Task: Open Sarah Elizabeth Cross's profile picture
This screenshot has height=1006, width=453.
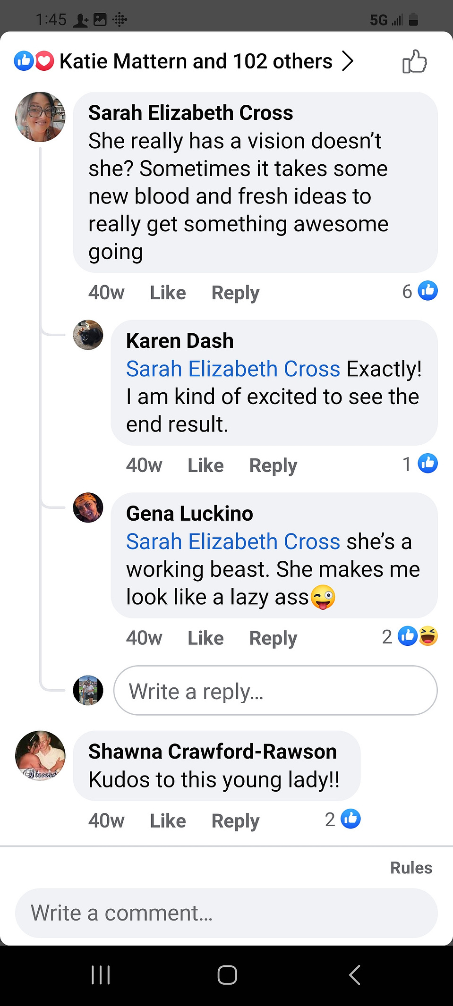Action: tap(40, 117)
